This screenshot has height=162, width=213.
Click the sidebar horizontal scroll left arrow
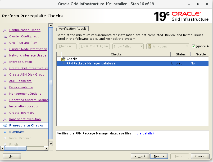(2, 148)
